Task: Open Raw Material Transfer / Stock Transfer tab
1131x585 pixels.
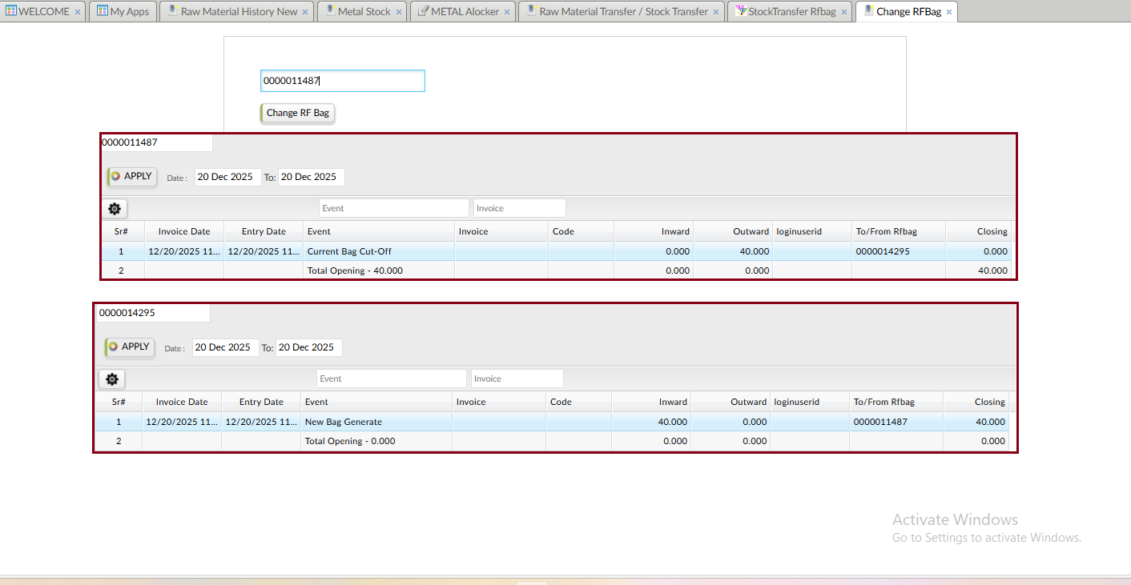Action: point(623,12)
